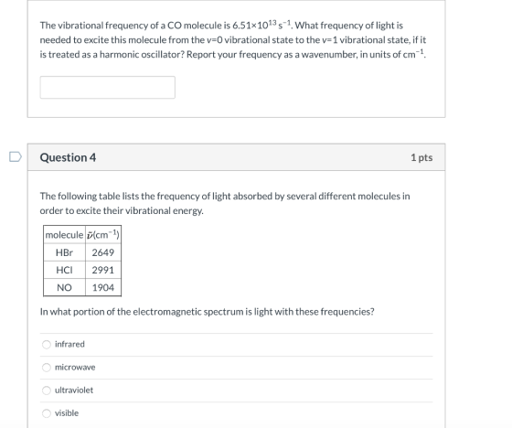
Task: Click the visible answer label text
Action: [x=67, y=413]
